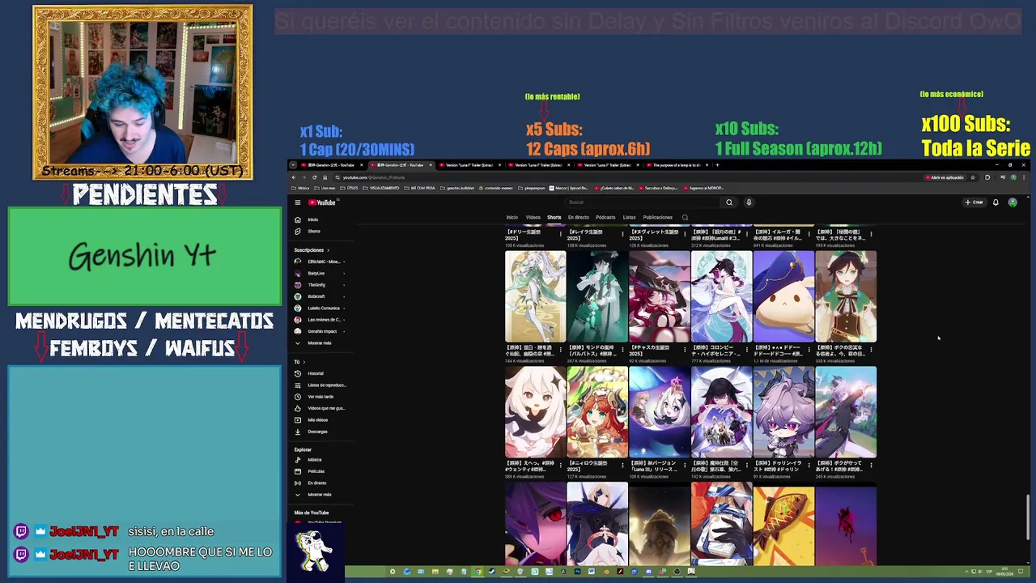Open Word from the taskbar
1036x583 pixels.
click(x=592, y=572)
